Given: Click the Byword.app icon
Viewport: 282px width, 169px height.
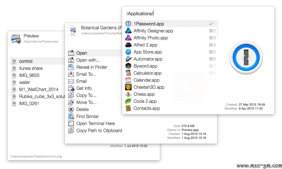Looking at the screenshot, I should (x=128, y=66).
